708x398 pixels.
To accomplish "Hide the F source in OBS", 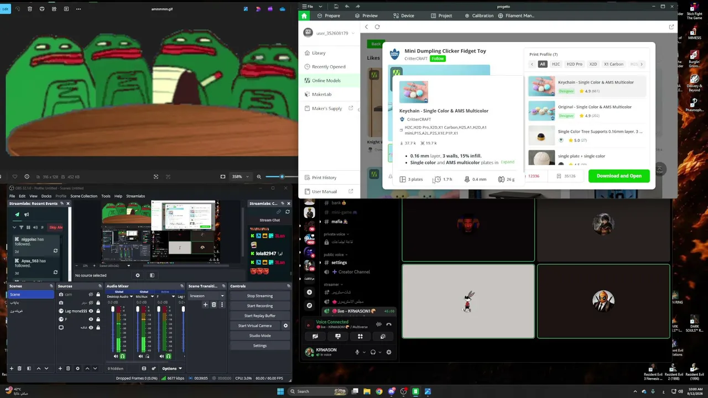I will coord(91,320).
